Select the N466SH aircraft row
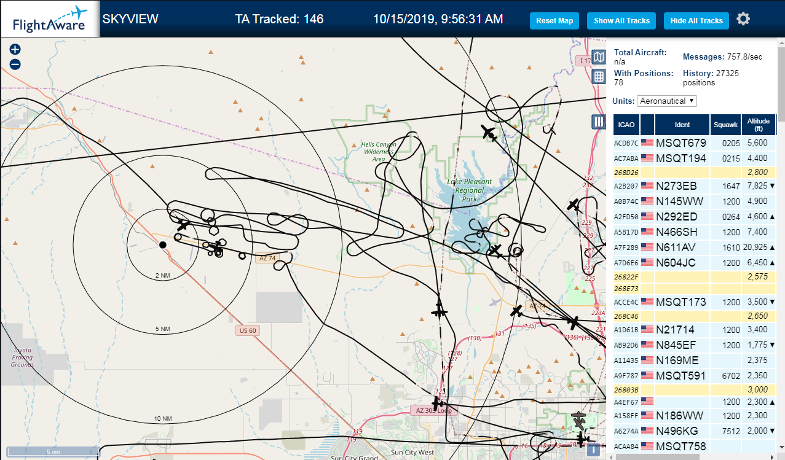The width and height of the screenshot is (785, 460). [x=695, y=232]
